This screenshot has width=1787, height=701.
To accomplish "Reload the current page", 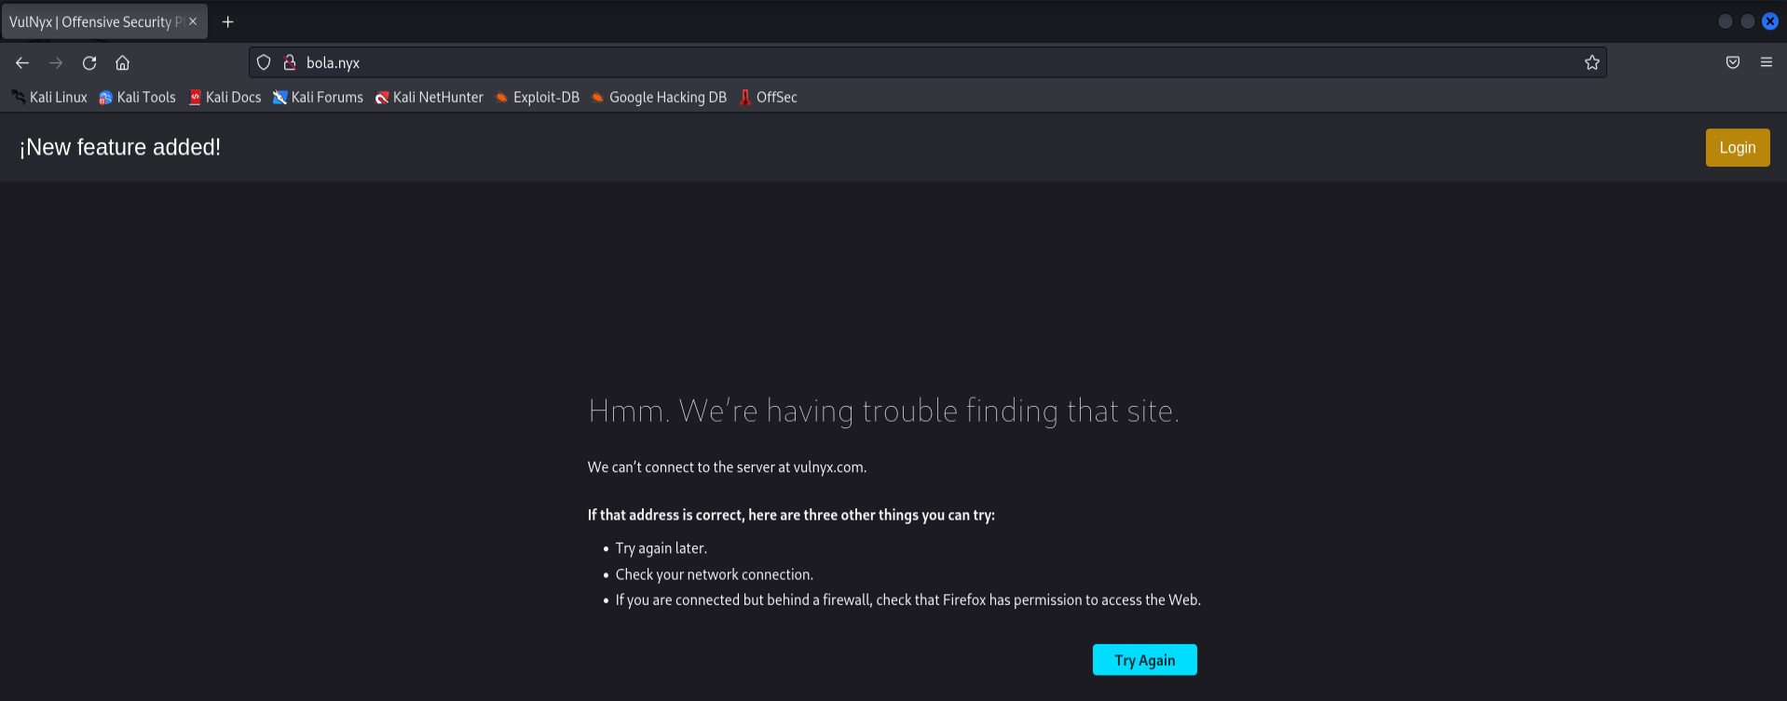I will click(x=89, y=62).
